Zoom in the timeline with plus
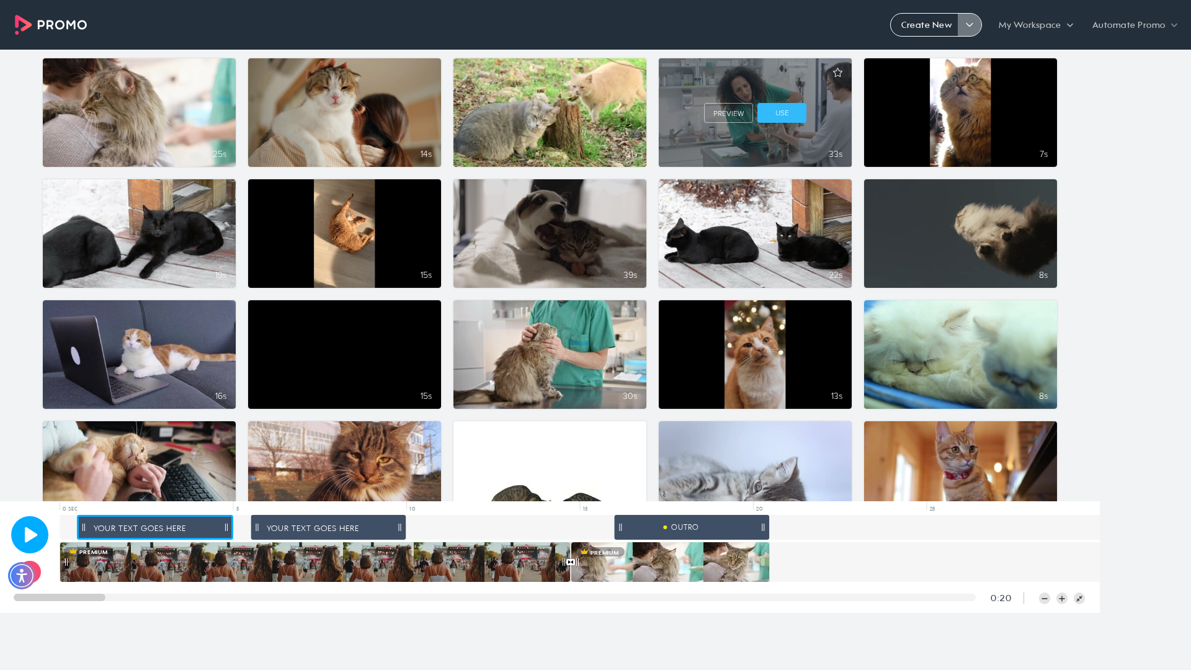The width and height of the screenshot is (1191, 670). (1062, 599)
